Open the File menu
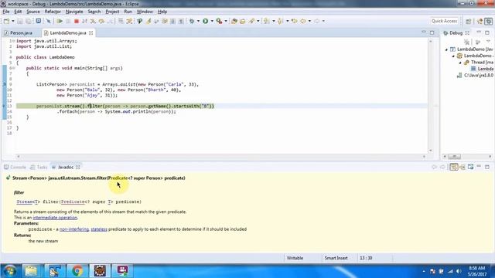The height and width of the screenshot is (278, 495). click(x=6, y=12)
